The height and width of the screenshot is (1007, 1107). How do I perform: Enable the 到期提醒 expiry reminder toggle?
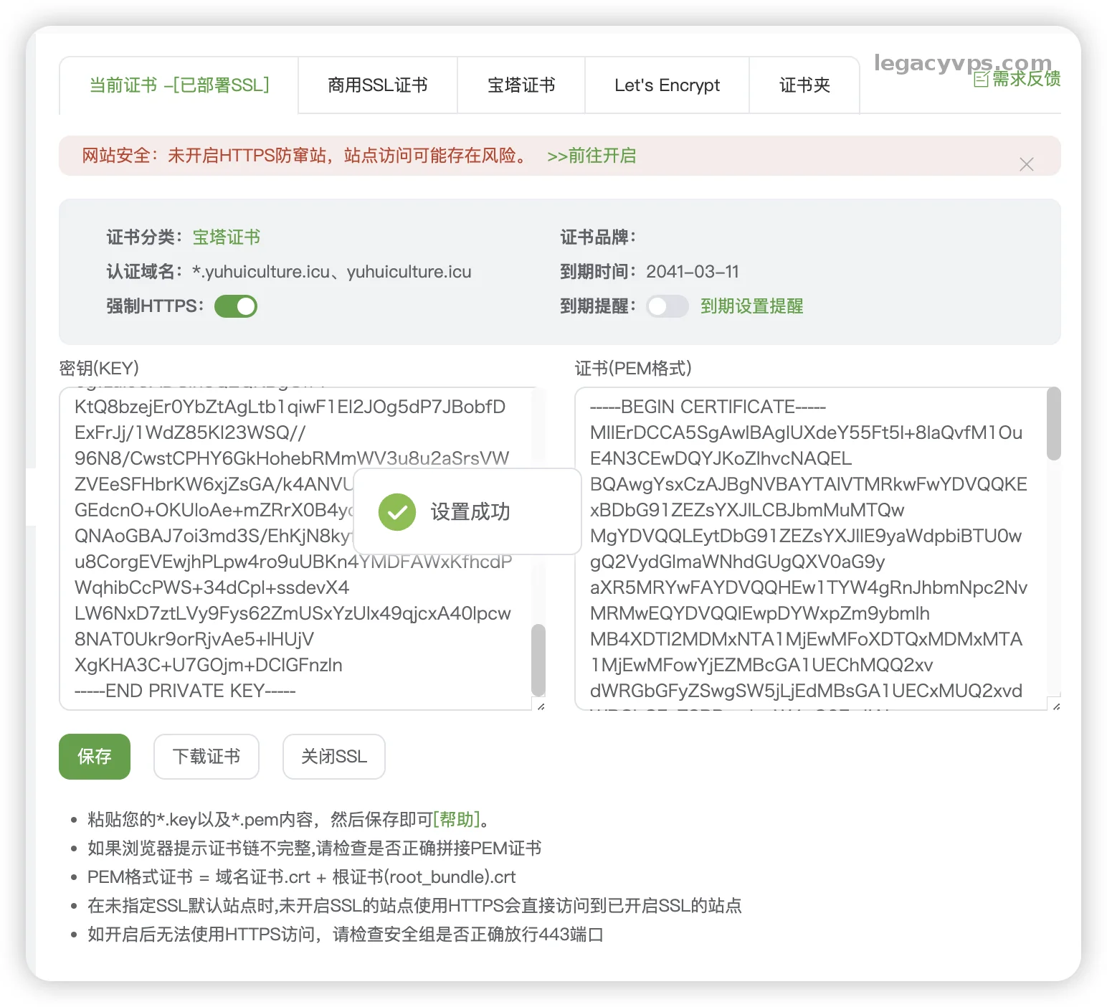click(667, 306)
